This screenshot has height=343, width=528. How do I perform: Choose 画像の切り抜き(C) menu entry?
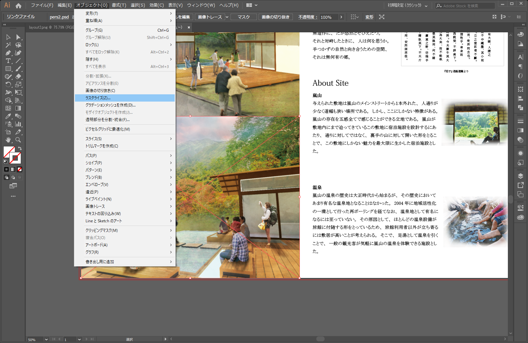[x=125, y=91]
